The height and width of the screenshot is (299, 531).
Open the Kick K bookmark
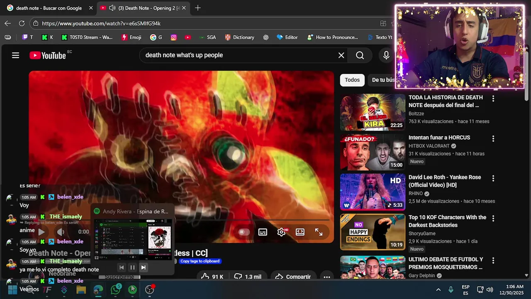47,37
